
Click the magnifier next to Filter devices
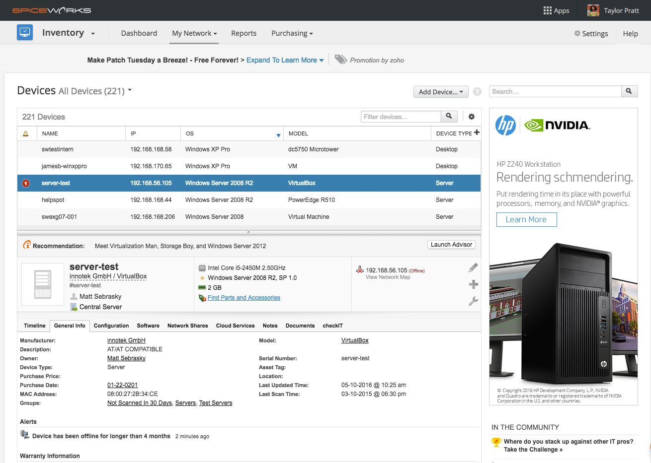coord(449,116)
